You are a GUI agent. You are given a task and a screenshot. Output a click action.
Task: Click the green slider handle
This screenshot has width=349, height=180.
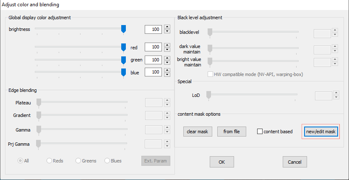point(123,60)
